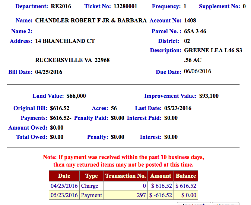This screenshot has height=205, width=251.
Task: Click the Previous button
Action: 226,204
